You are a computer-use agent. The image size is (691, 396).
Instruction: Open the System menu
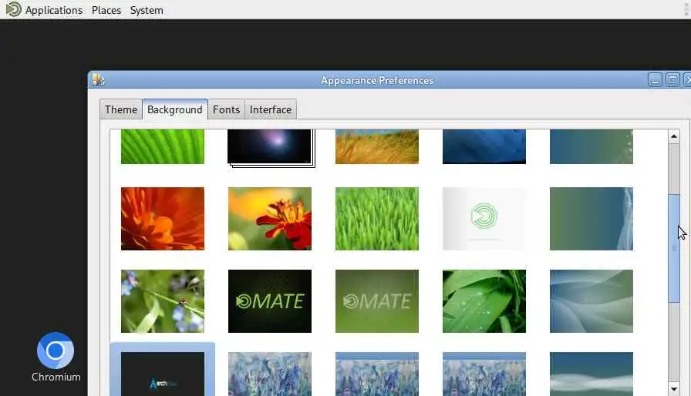point(147,10)
